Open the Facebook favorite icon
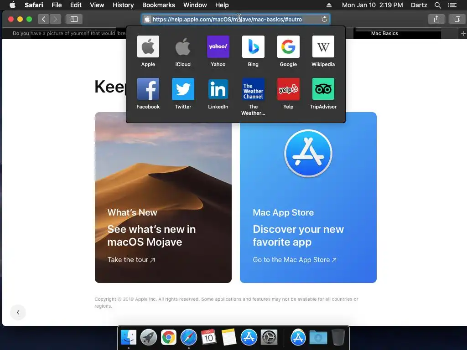 [x=148, y=89]
